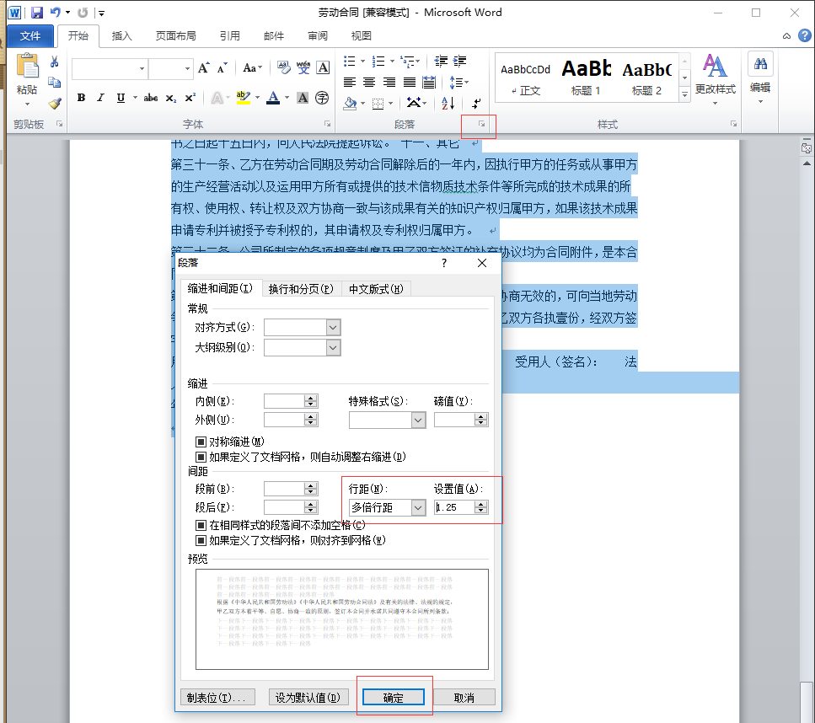815x723 pixels.
Task: Click the Save icon in quick access toolbar
Action: pos(37,13)
